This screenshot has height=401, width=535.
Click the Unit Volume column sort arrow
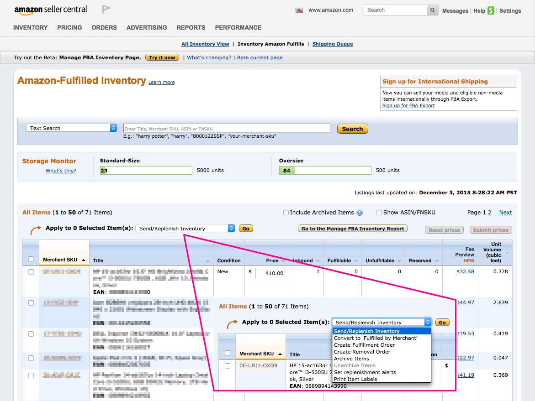pos(506,253)
